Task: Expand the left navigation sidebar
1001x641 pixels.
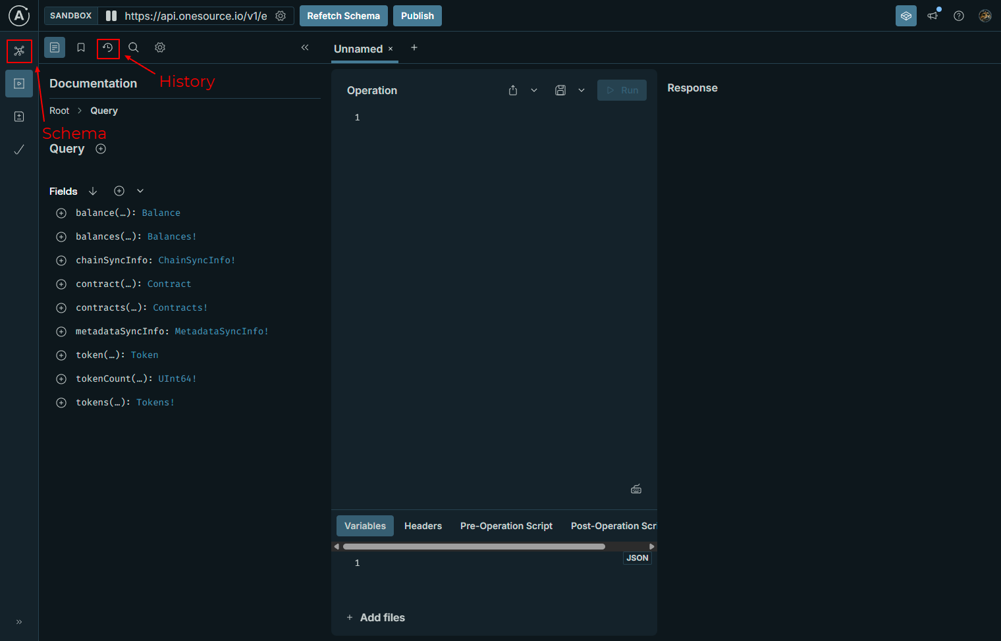Action: coord(19,622)
